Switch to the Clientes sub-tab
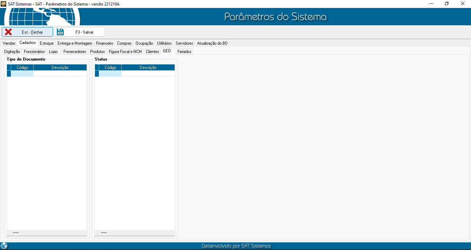Image resolution: width=471 pixels, height=250 pixels. [152, 52]
